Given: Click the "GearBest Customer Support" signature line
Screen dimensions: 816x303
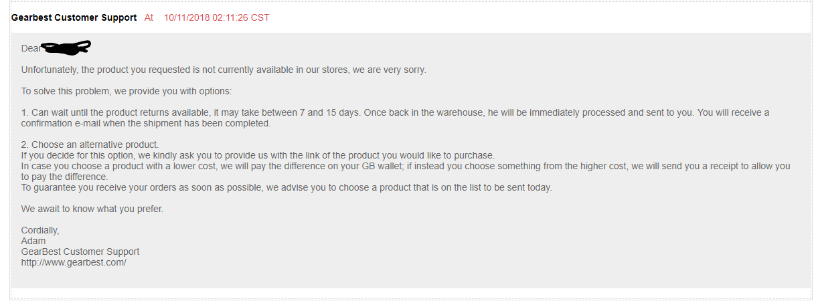Looking at the screenshot, I should click(x=80, y=251).
